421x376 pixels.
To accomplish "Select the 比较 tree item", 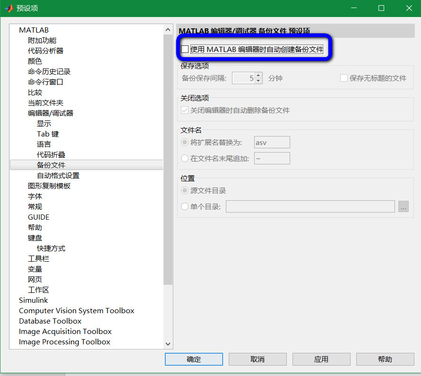I will [x=35, y=92].
